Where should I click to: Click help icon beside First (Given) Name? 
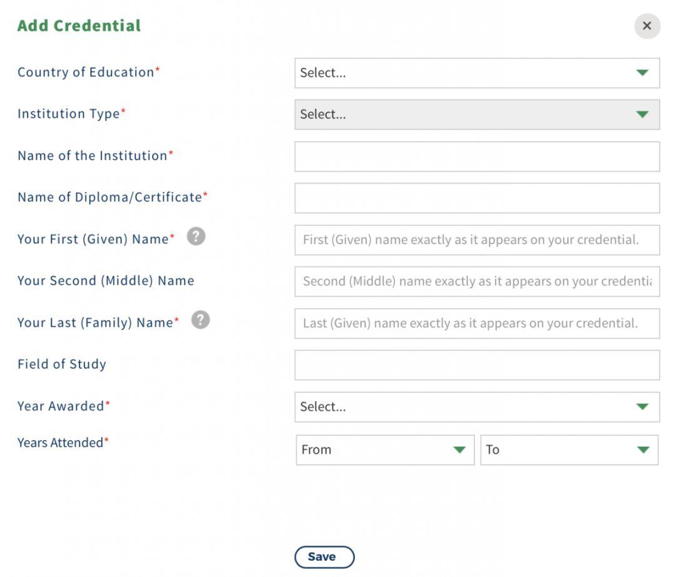click(x=196, y=237)
